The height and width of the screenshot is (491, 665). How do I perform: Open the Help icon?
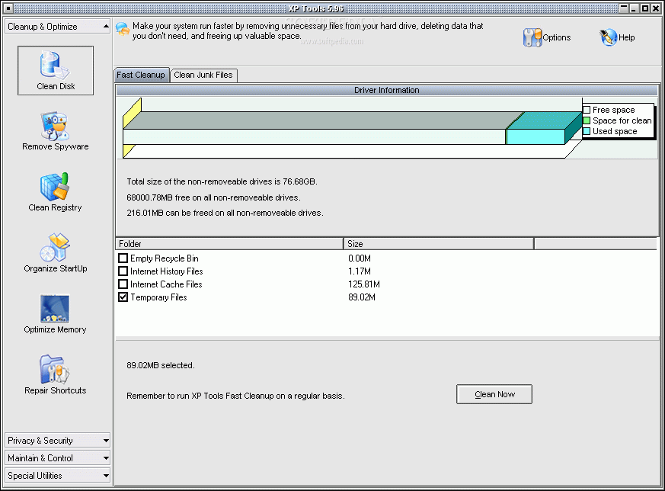click(618, 37)
